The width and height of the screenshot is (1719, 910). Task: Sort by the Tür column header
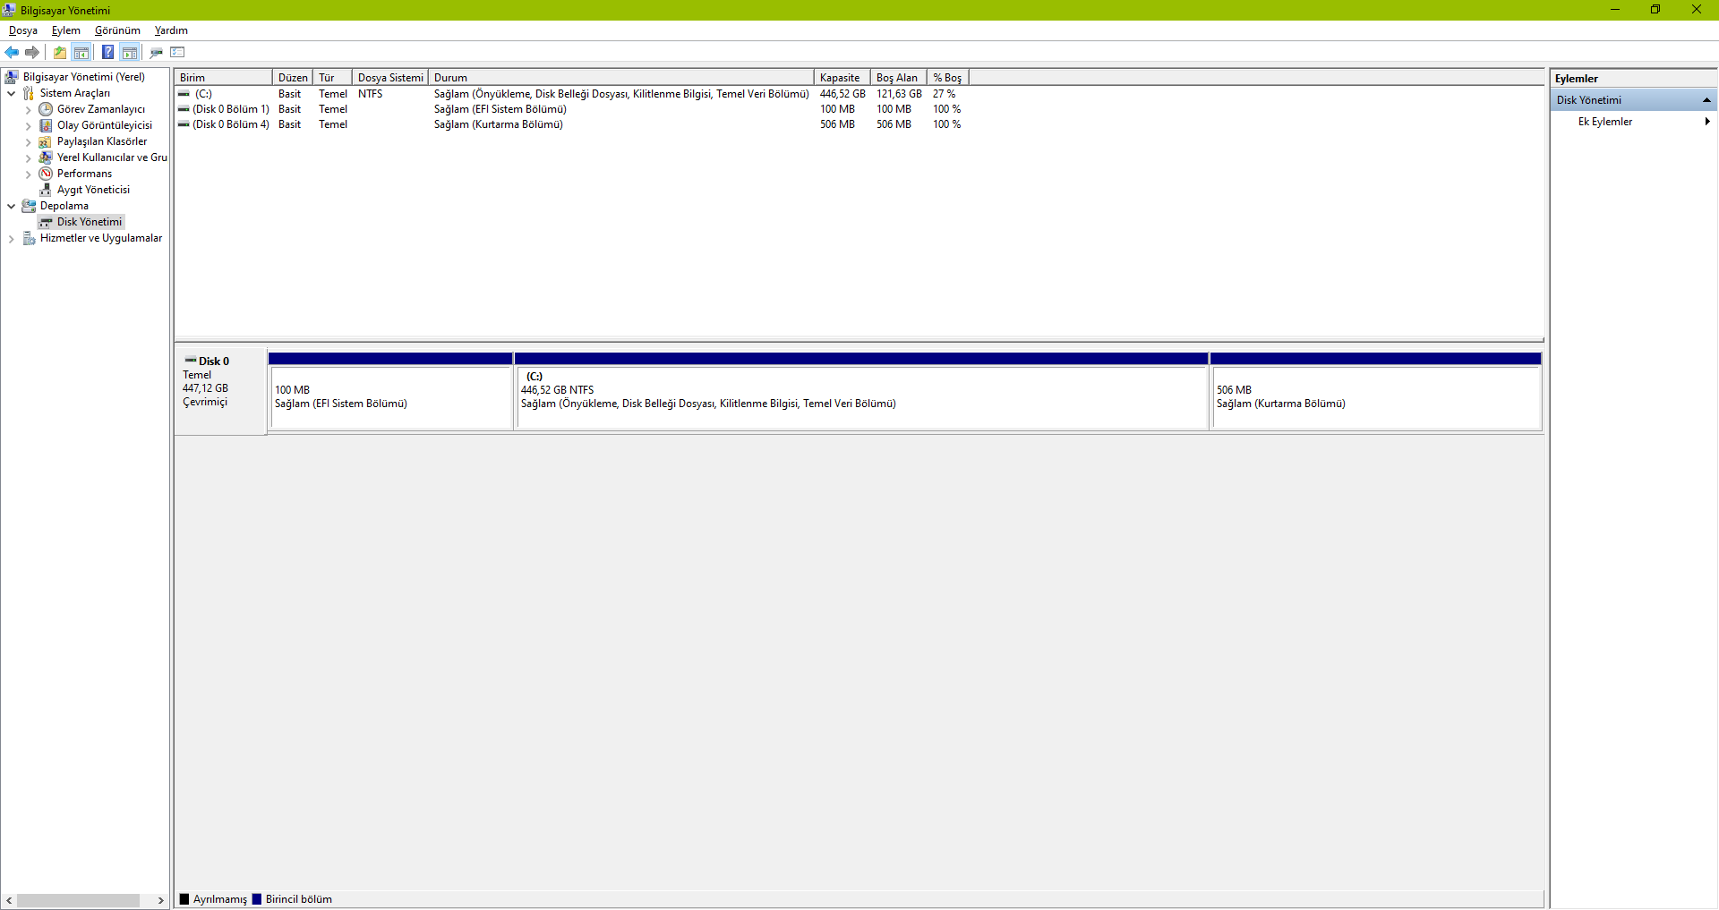(332, 78)
